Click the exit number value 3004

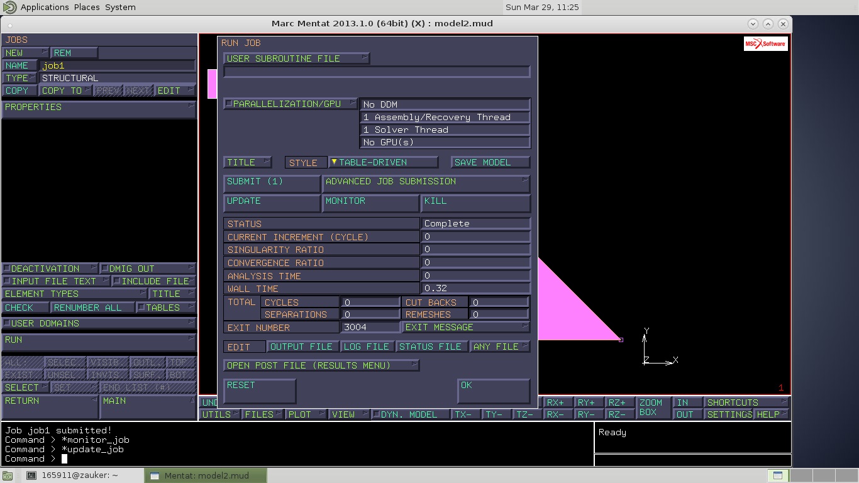click(370, 327)
